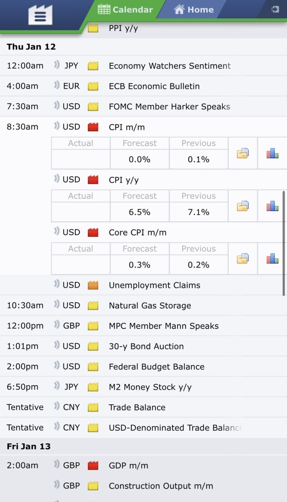Click the exit icon in top-right corner
The width and height of the screenshot is (287, 502).
(x=275, y=9)
